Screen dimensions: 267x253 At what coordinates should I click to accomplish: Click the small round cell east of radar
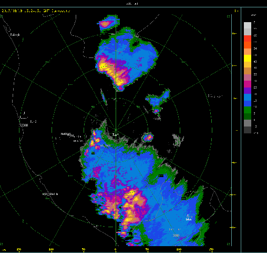[x=148, y=137]
